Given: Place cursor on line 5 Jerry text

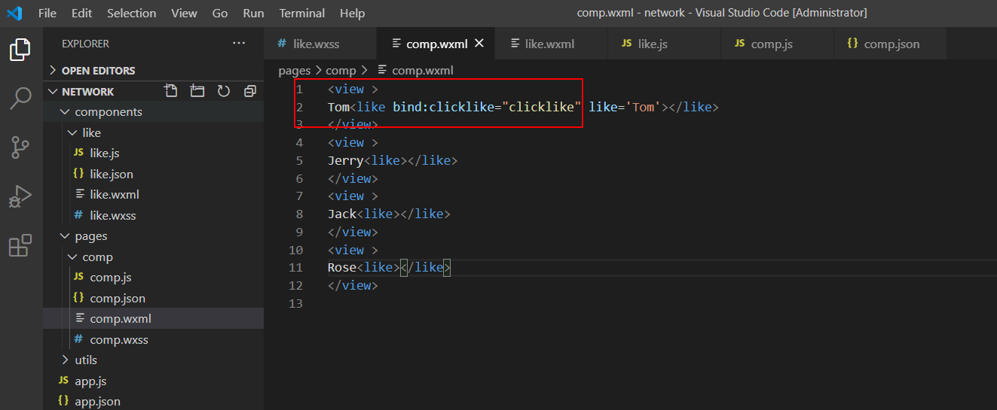Looking at the screenshot, I should (x=346, y=160).
